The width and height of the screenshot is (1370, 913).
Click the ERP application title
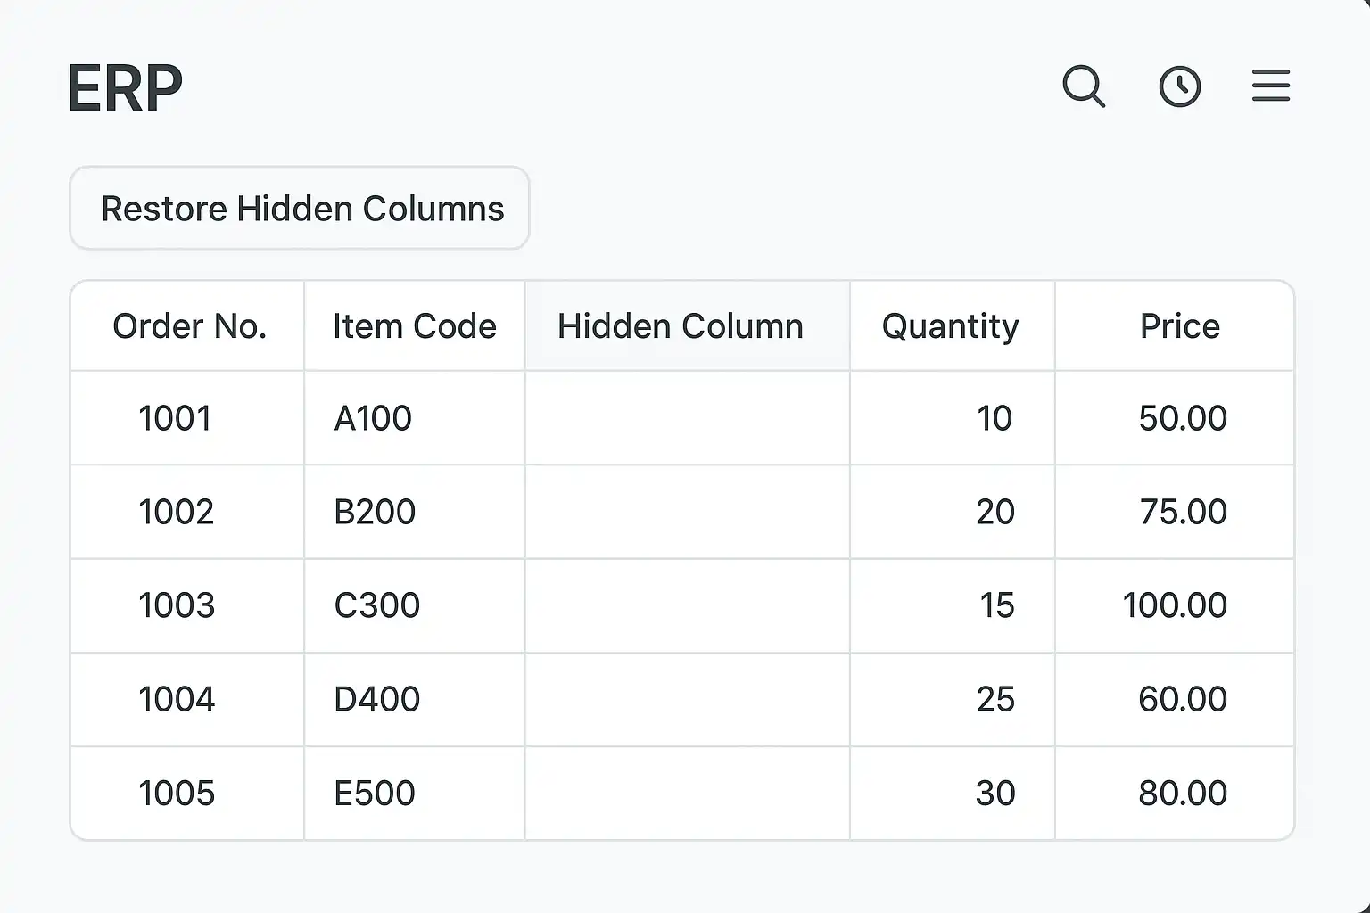coord(125,88)
